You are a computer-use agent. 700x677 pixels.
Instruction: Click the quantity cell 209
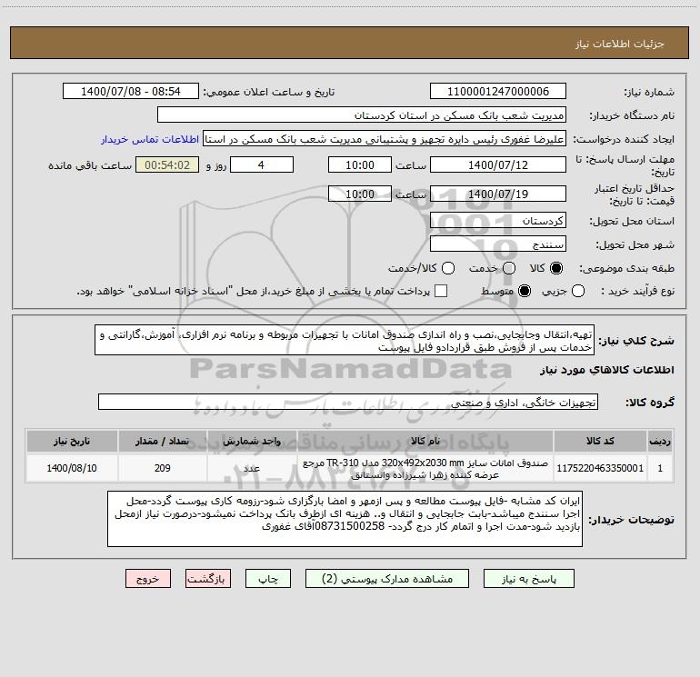pos(163,468)
